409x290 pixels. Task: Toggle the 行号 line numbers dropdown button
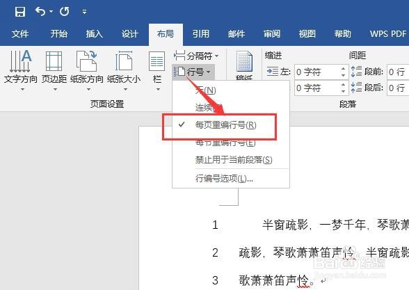click(x=193, y=72)
